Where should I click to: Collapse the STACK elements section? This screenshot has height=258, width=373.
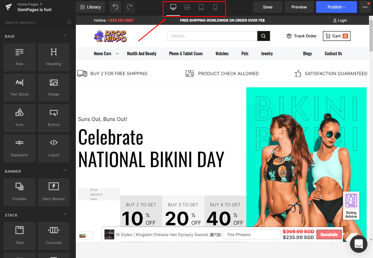coord(65,214)
